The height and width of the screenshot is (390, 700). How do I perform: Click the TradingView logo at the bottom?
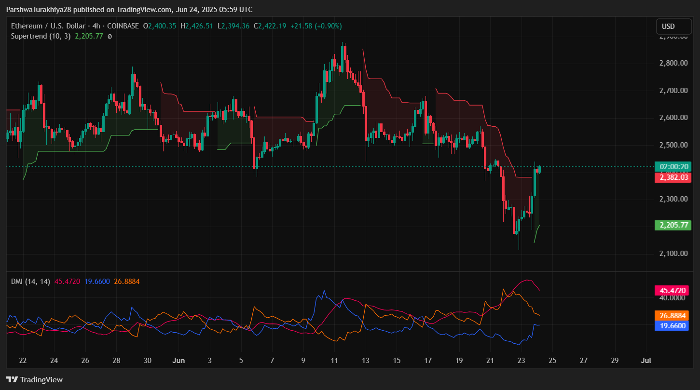pyautogui.click(x=34, y=379)
